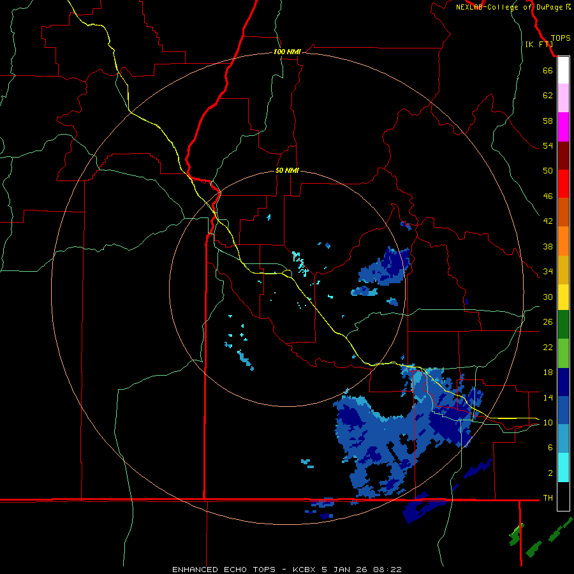The image size is (574, 574).
Task: Click the light blue 6 kft swatch
Action: coord(563,439)
